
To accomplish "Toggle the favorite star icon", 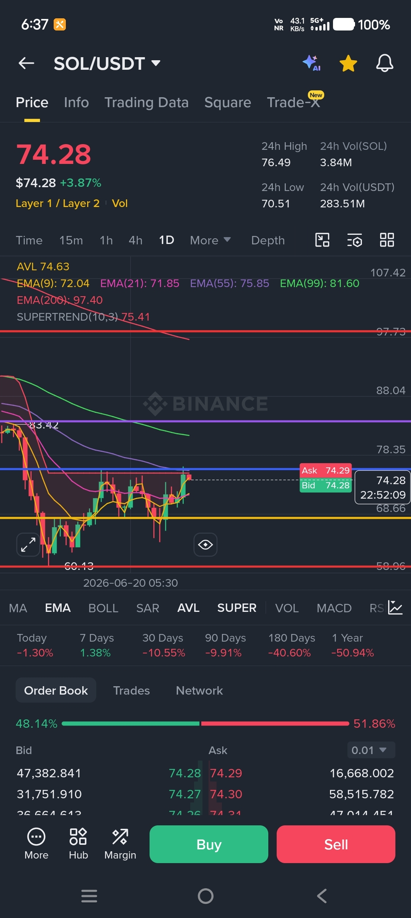I will point(348,63).
